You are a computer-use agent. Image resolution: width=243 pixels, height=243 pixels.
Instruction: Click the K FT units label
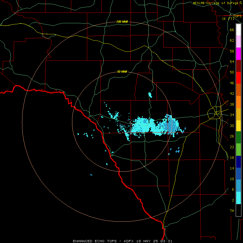[x=228, y=19]
